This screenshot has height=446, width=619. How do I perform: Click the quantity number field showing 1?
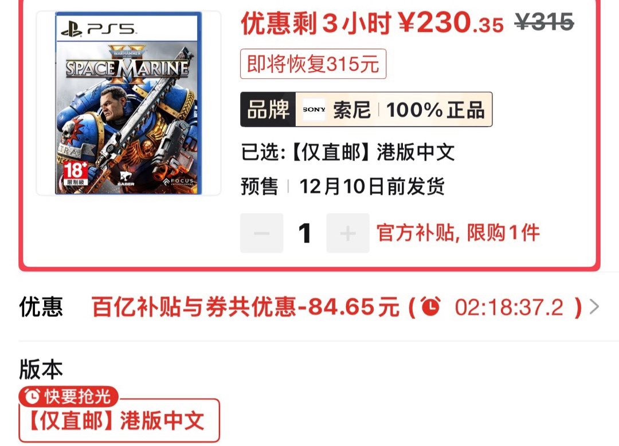[305, 233]
